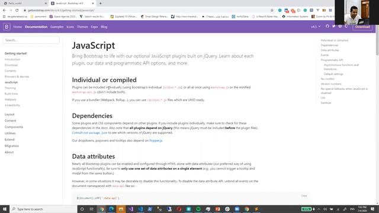Open Visual Studio Code from the taskbar

tap(140, 209)
